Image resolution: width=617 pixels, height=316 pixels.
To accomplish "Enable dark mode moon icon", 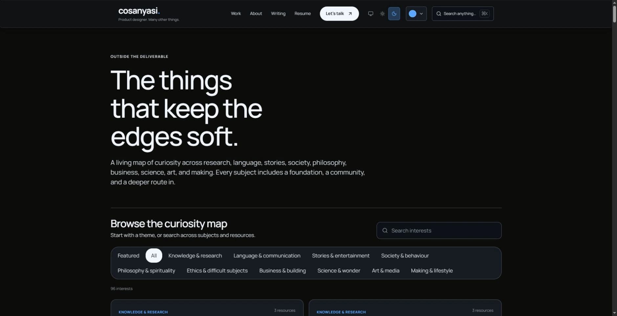I will pyautogui.click(x=394, y=14).
